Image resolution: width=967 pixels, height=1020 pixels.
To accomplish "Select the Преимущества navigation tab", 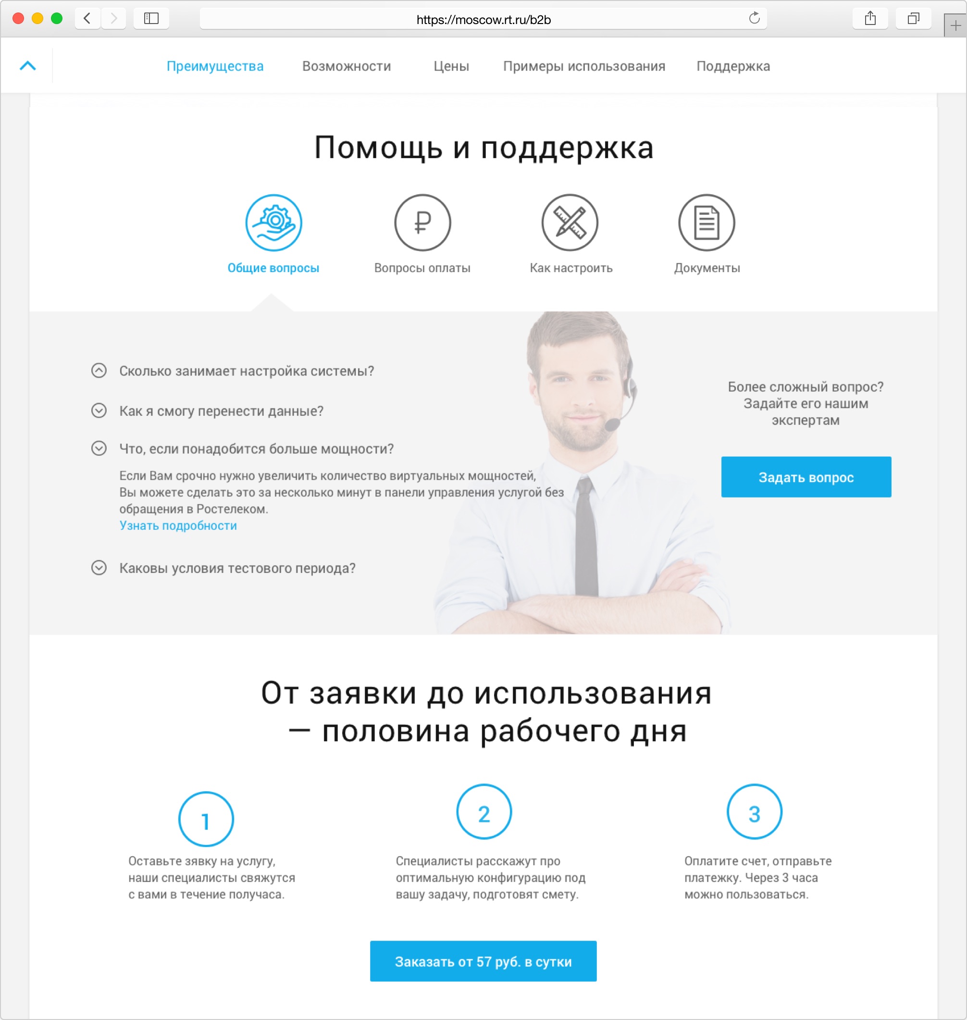I will point(214,65).
